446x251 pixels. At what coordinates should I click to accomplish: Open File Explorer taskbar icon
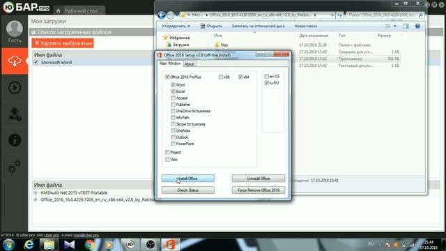49,245
